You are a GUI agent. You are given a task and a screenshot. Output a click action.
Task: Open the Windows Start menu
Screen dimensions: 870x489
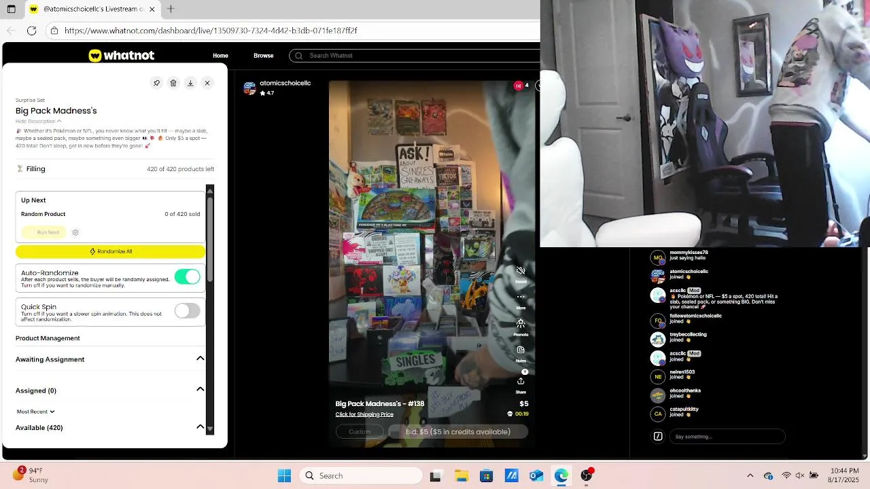(x=284, y=476)
